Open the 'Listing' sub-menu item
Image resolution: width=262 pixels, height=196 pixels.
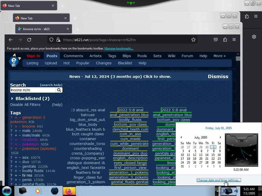pos(32,63)
